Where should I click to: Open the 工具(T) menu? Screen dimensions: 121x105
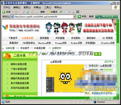pyautogui.click(x=48, y=7)
